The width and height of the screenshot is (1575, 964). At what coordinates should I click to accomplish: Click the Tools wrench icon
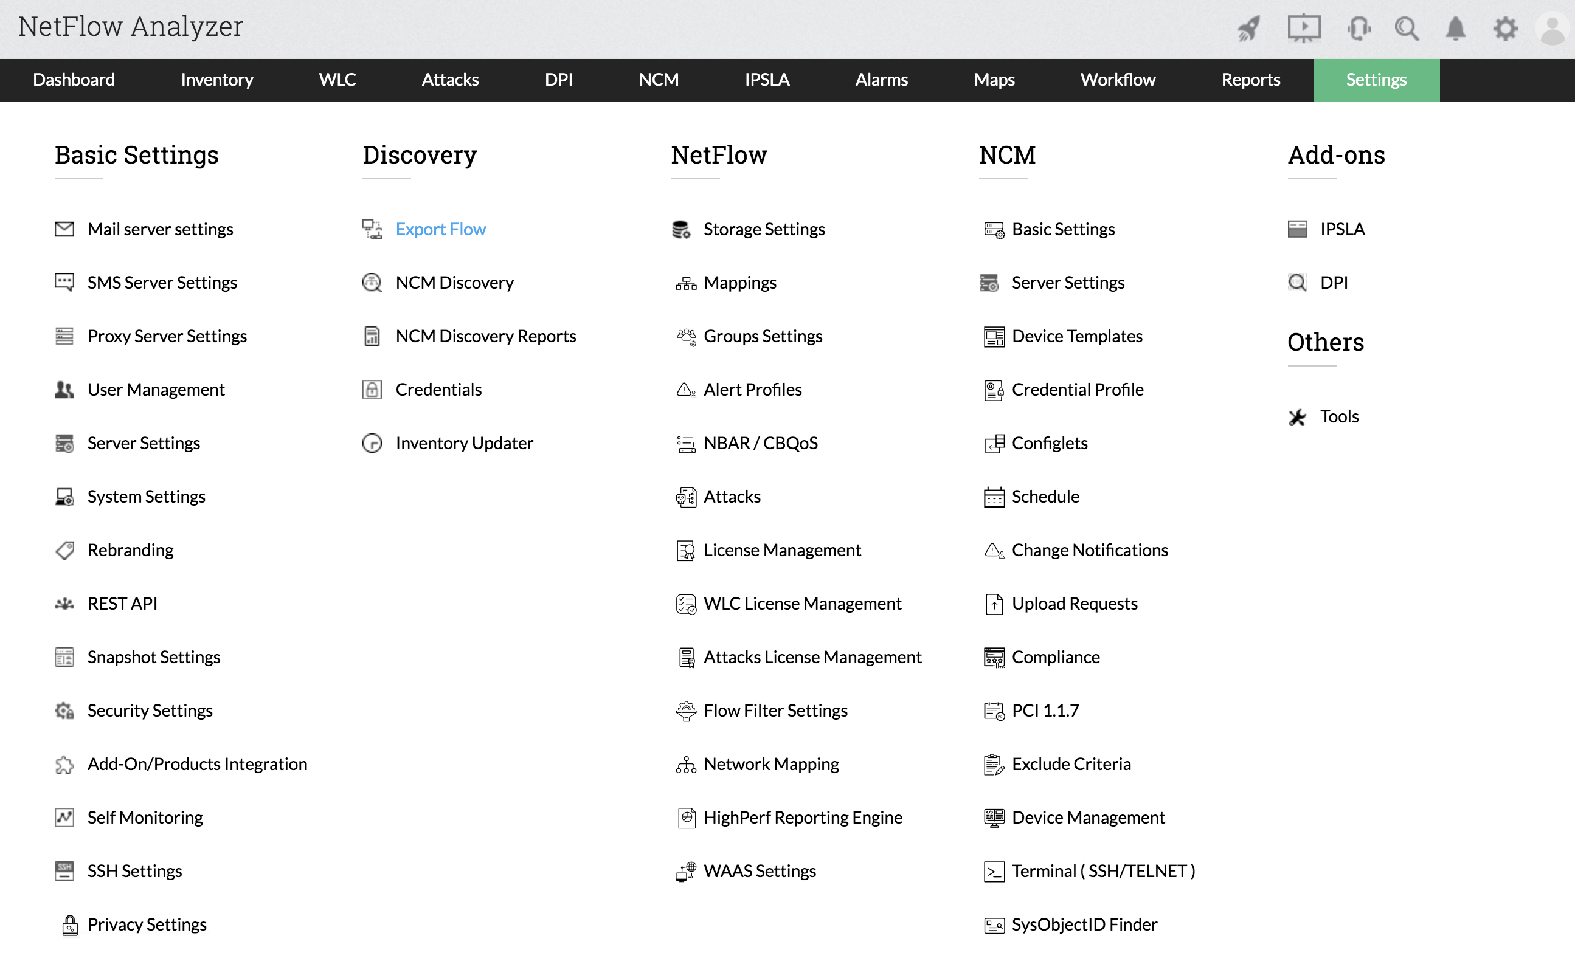[x=1297, y=417]
